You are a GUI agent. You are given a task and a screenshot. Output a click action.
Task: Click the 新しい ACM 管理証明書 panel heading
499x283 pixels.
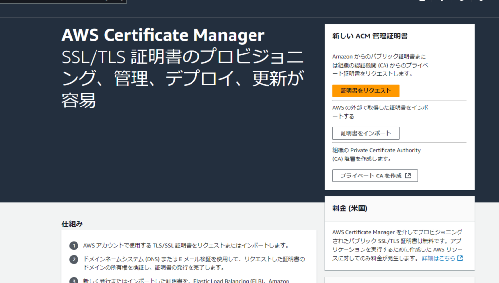click(x=370, y=36)
